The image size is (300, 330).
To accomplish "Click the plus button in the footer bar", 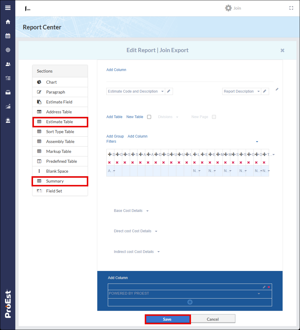I will [x=190, y=302].
